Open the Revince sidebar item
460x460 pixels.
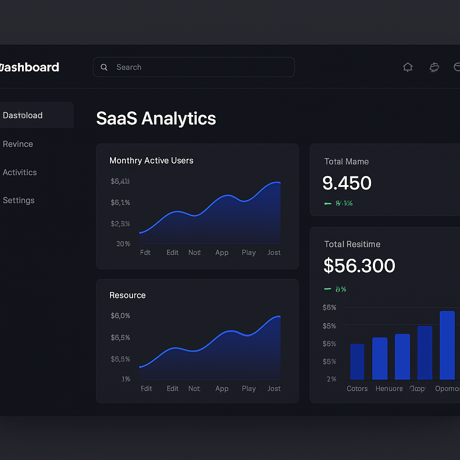(x=18, y=144)
